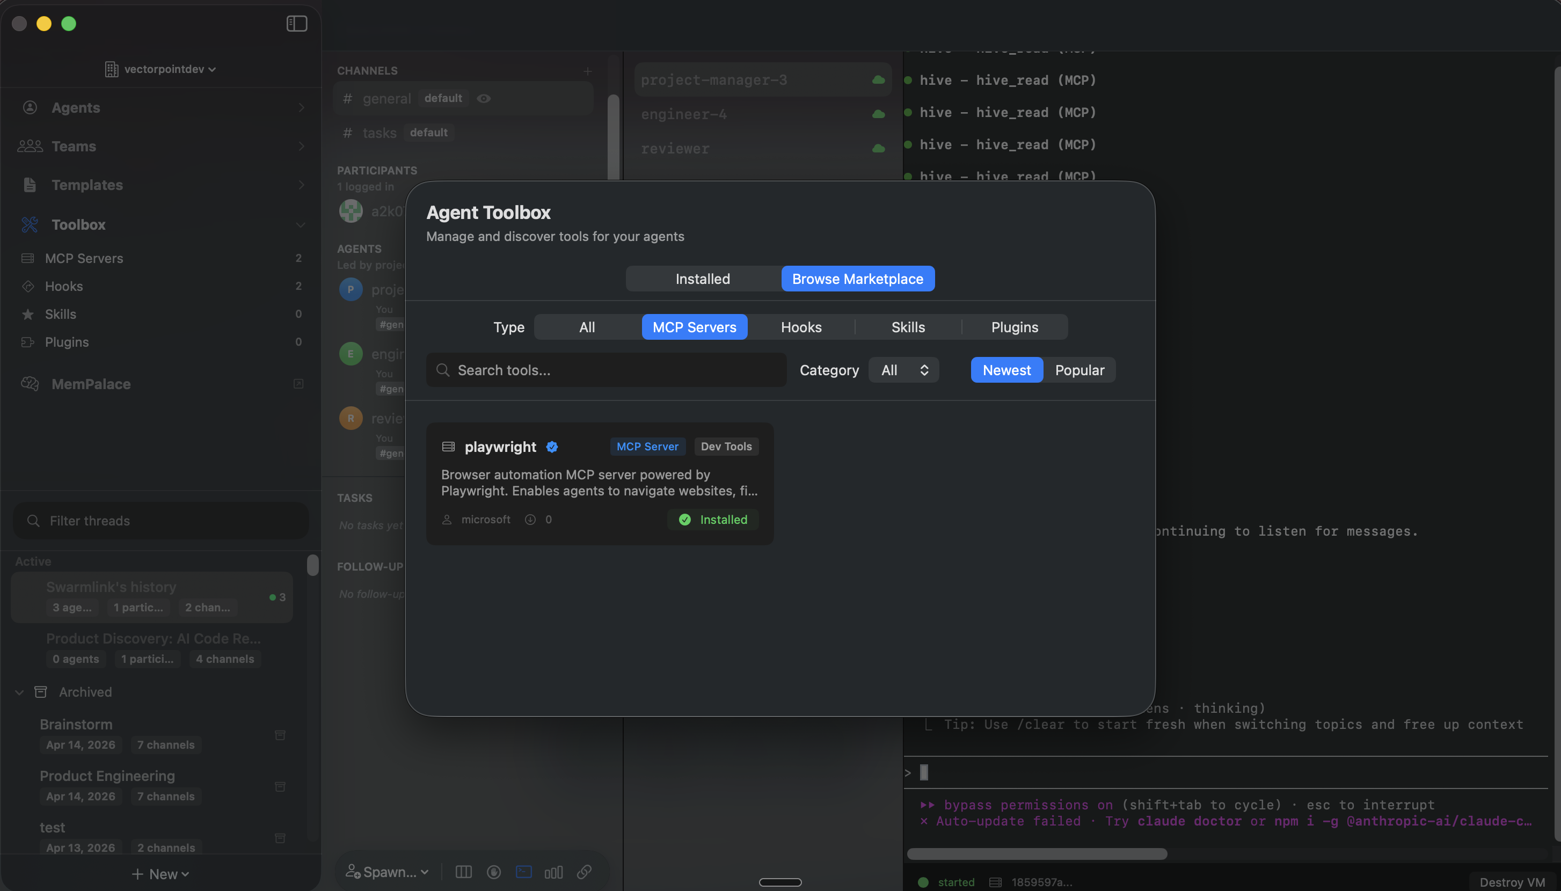Viewport: 1561px width, 891px height.
Task: Switch to the Installed tab
Action: 703,279
